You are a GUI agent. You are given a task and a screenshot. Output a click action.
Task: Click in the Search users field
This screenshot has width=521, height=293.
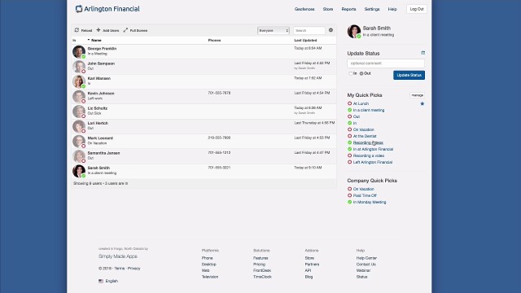[309, 31]
